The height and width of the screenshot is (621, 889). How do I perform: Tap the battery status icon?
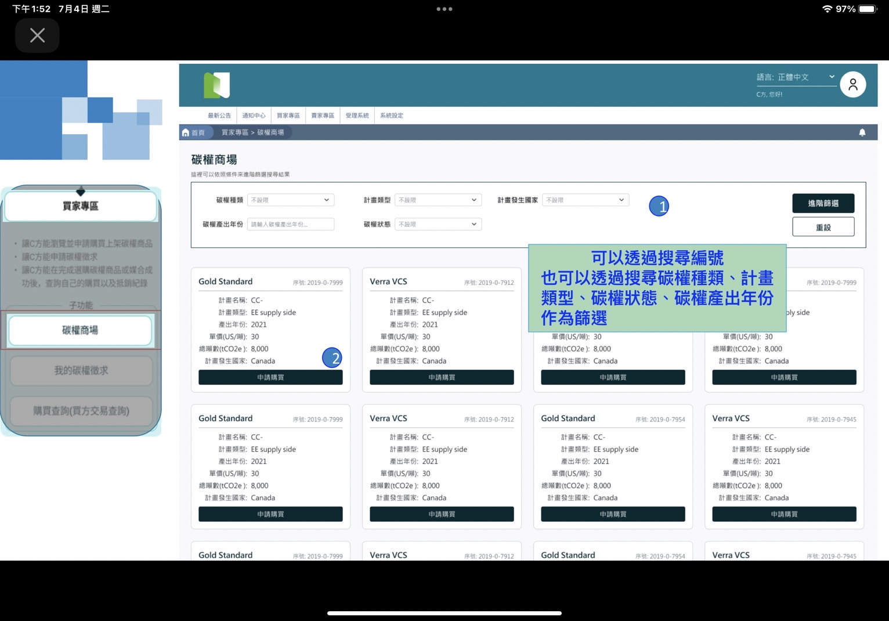[x=868, y=9]
